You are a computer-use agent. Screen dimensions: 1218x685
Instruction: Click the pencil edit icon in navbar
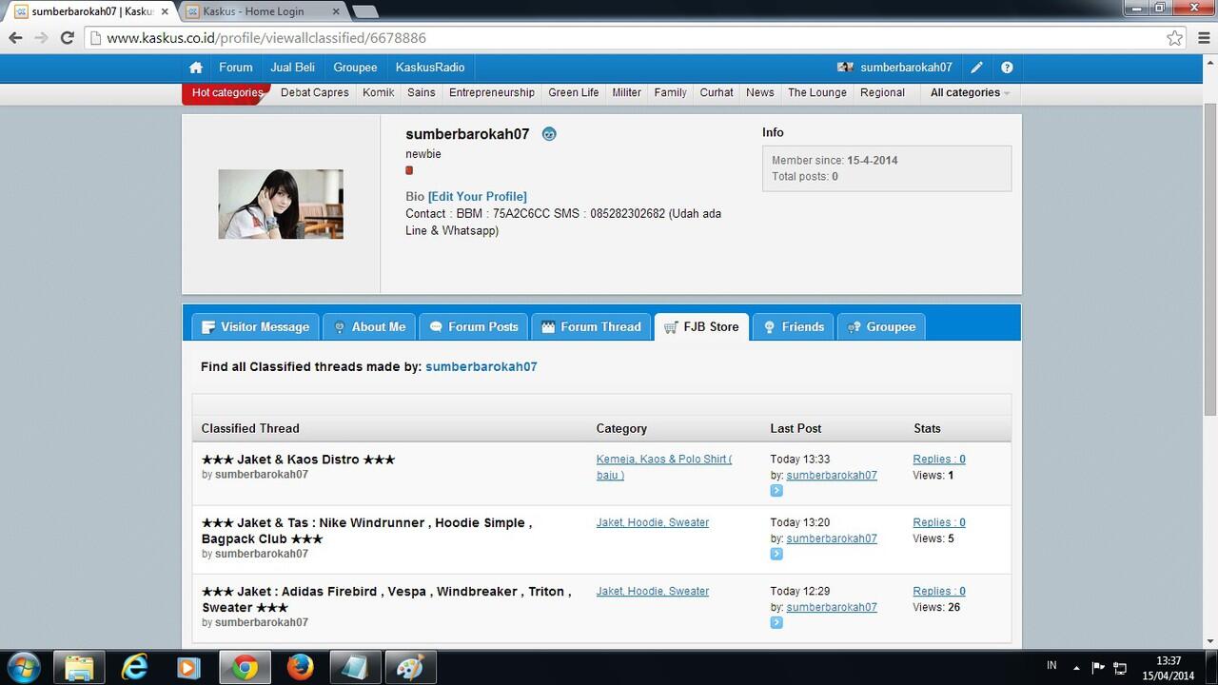[976, 68]
